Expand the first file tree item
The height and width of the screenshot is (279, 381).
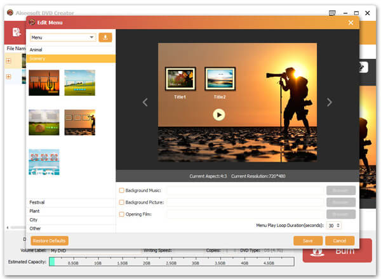pyautogui.click(x=8, y=61)
